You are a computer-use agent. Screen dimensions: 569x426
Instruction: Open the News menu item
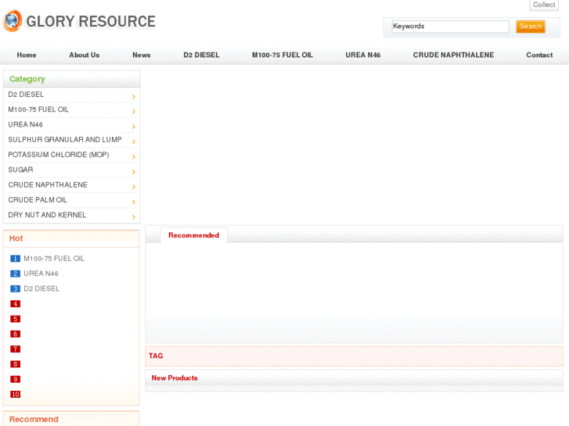pos(141,55)
